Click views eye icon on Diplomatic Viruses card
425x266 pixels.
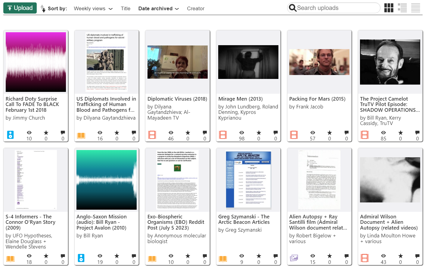point(171,133)
